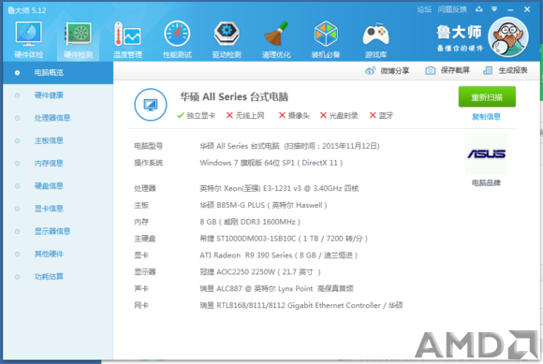Close the 鲁大师 window
543x364 pixels.
point(527,9)
